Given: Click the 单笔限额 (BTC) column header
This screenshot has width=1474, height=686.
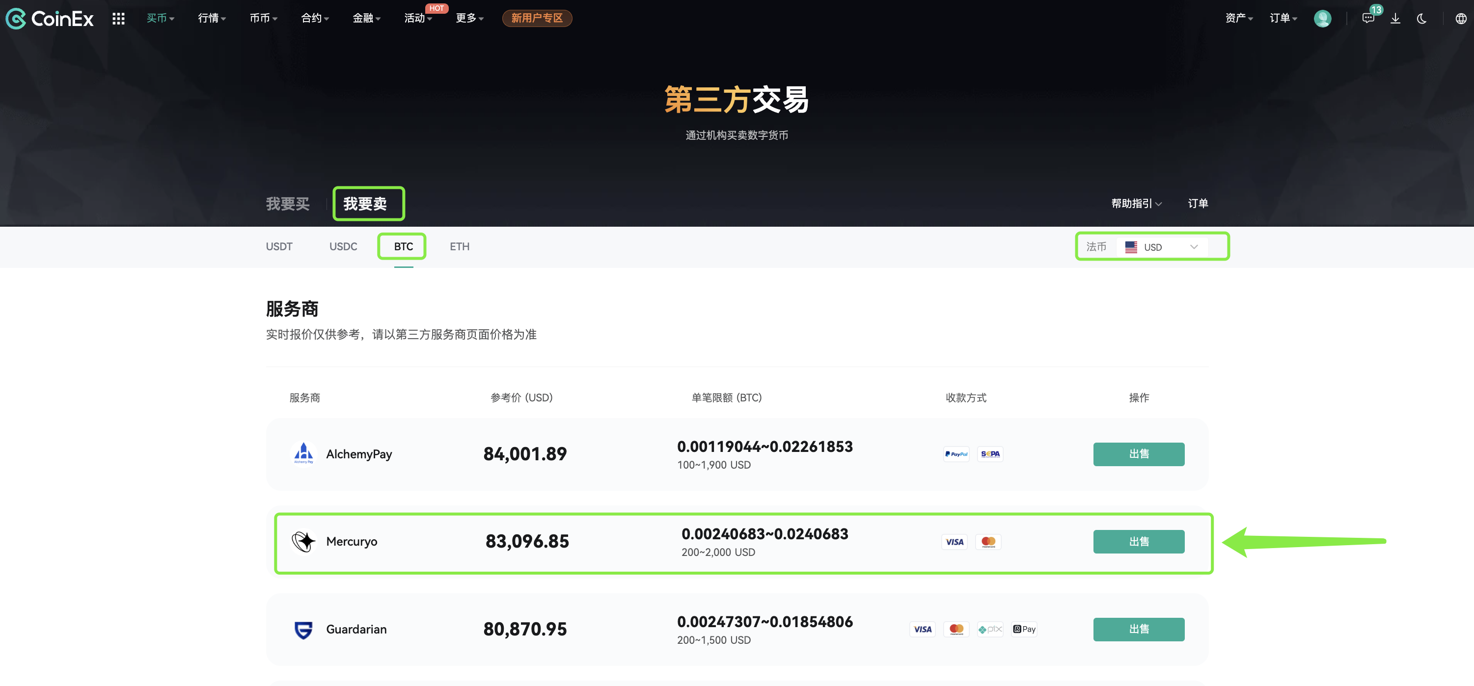Looking at the screenshot, I should (727, 397).
